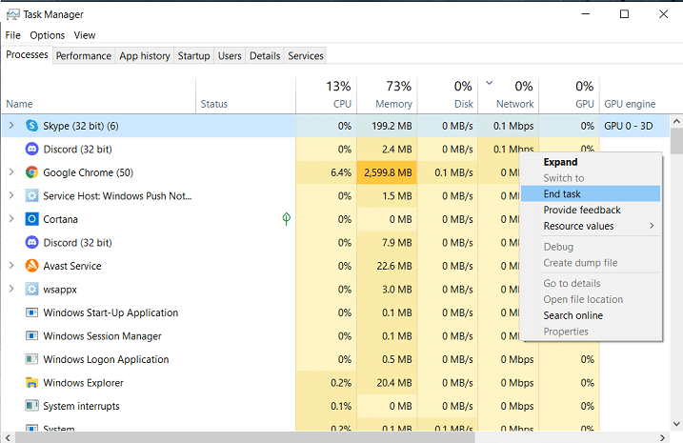Screen dimensions: 683x443
Task: Sort processes by the Name column
Action: click(x=98, y=95)
